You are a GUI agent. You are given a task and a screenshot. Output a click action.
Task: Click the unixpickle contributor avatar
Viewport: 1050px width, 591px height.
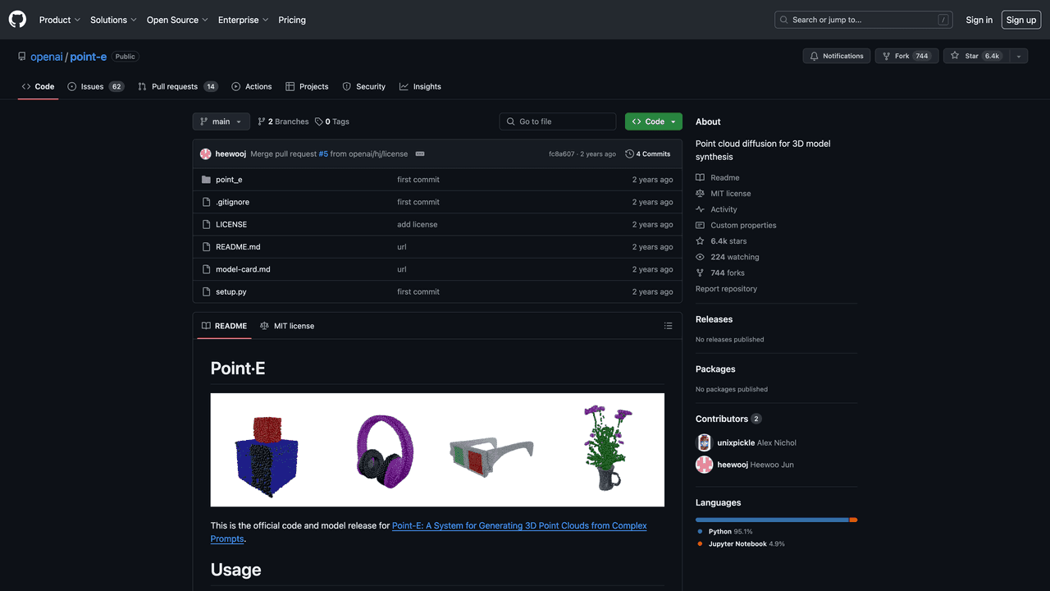tap(704, 442)
